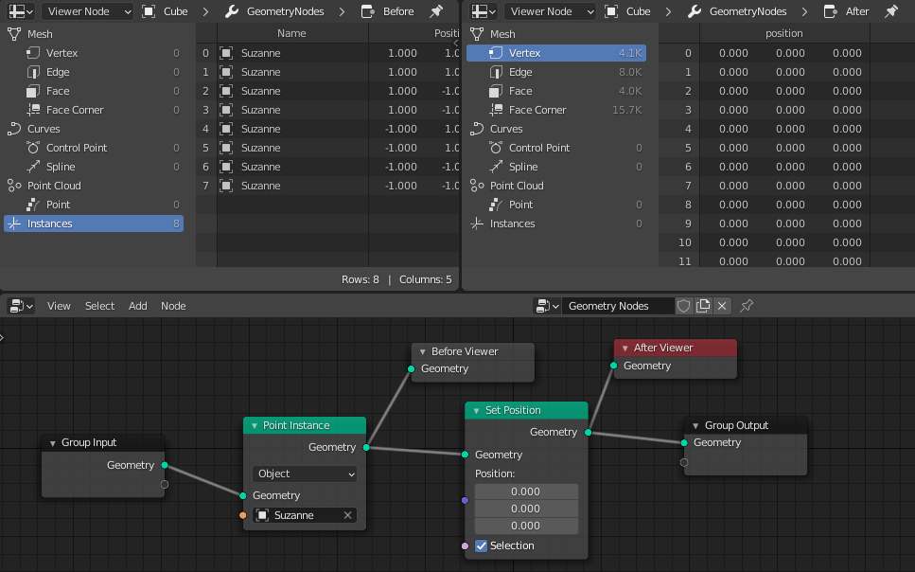915x572 pixels.
Task: Collapse the After Viewer node
Action: [x=625, y=349]
